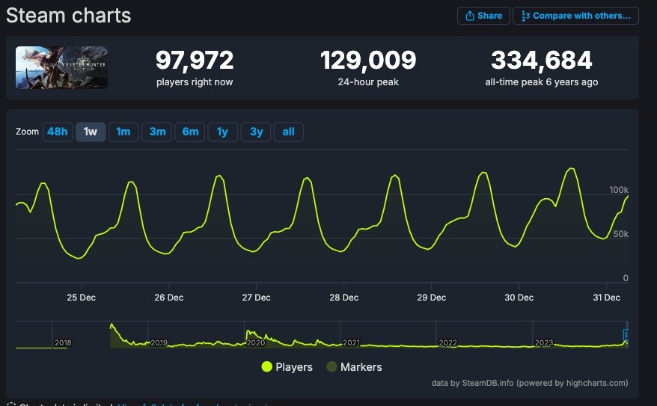Click the 26 Dec axis label

point(169,298)
